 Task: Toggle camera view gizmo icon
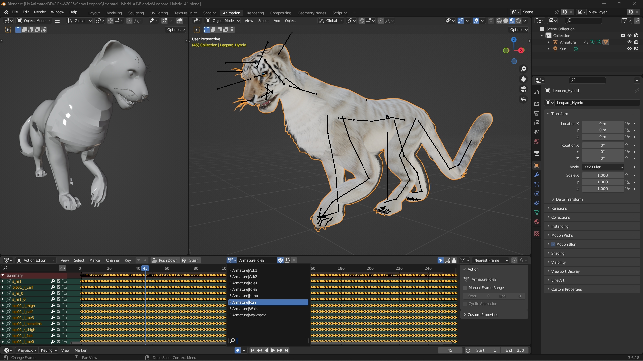point(523,89)
